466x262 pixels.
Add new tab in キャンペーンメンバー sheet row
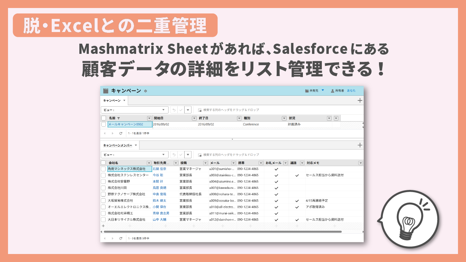(x=360, y=145)
